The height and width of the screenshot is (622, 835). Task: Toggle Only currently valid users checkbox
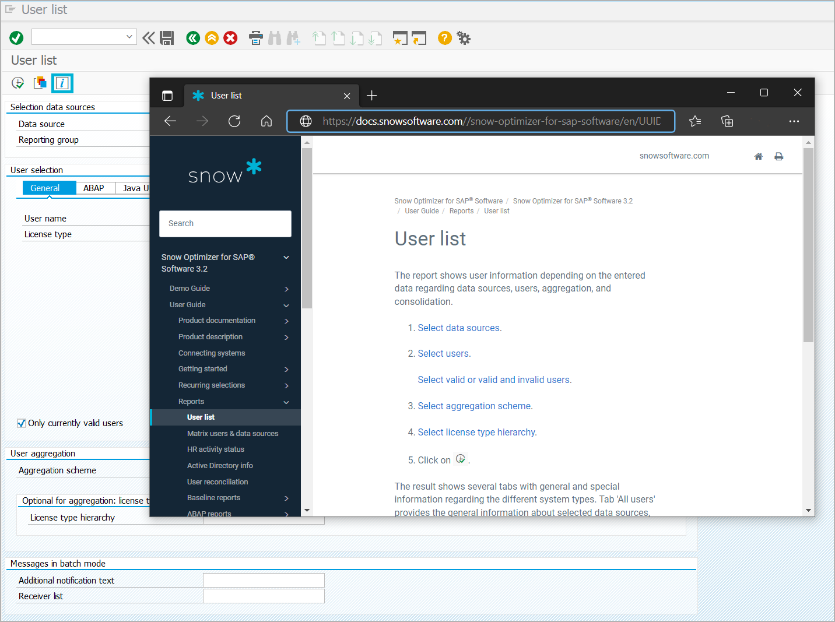pos(22,423)
